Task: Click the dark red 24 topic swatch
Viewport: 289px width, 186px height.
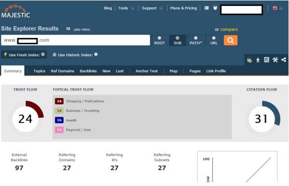Action: click(x=59, y=101)
